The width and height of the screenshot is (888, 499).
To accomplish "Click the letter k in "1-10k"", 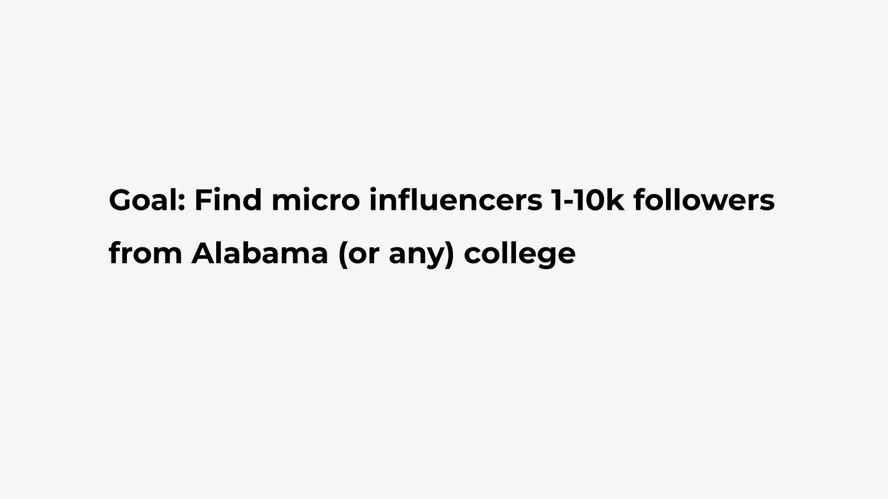I will pyautogui.click(x=616, y=200).
